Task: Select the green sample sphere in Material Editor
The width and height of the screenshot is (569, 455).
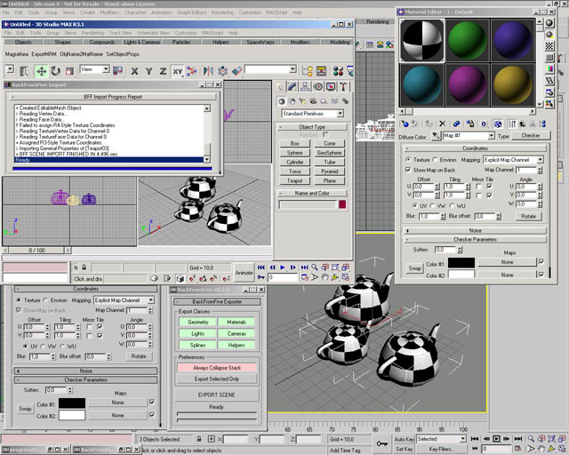Action: click(468, 40)
